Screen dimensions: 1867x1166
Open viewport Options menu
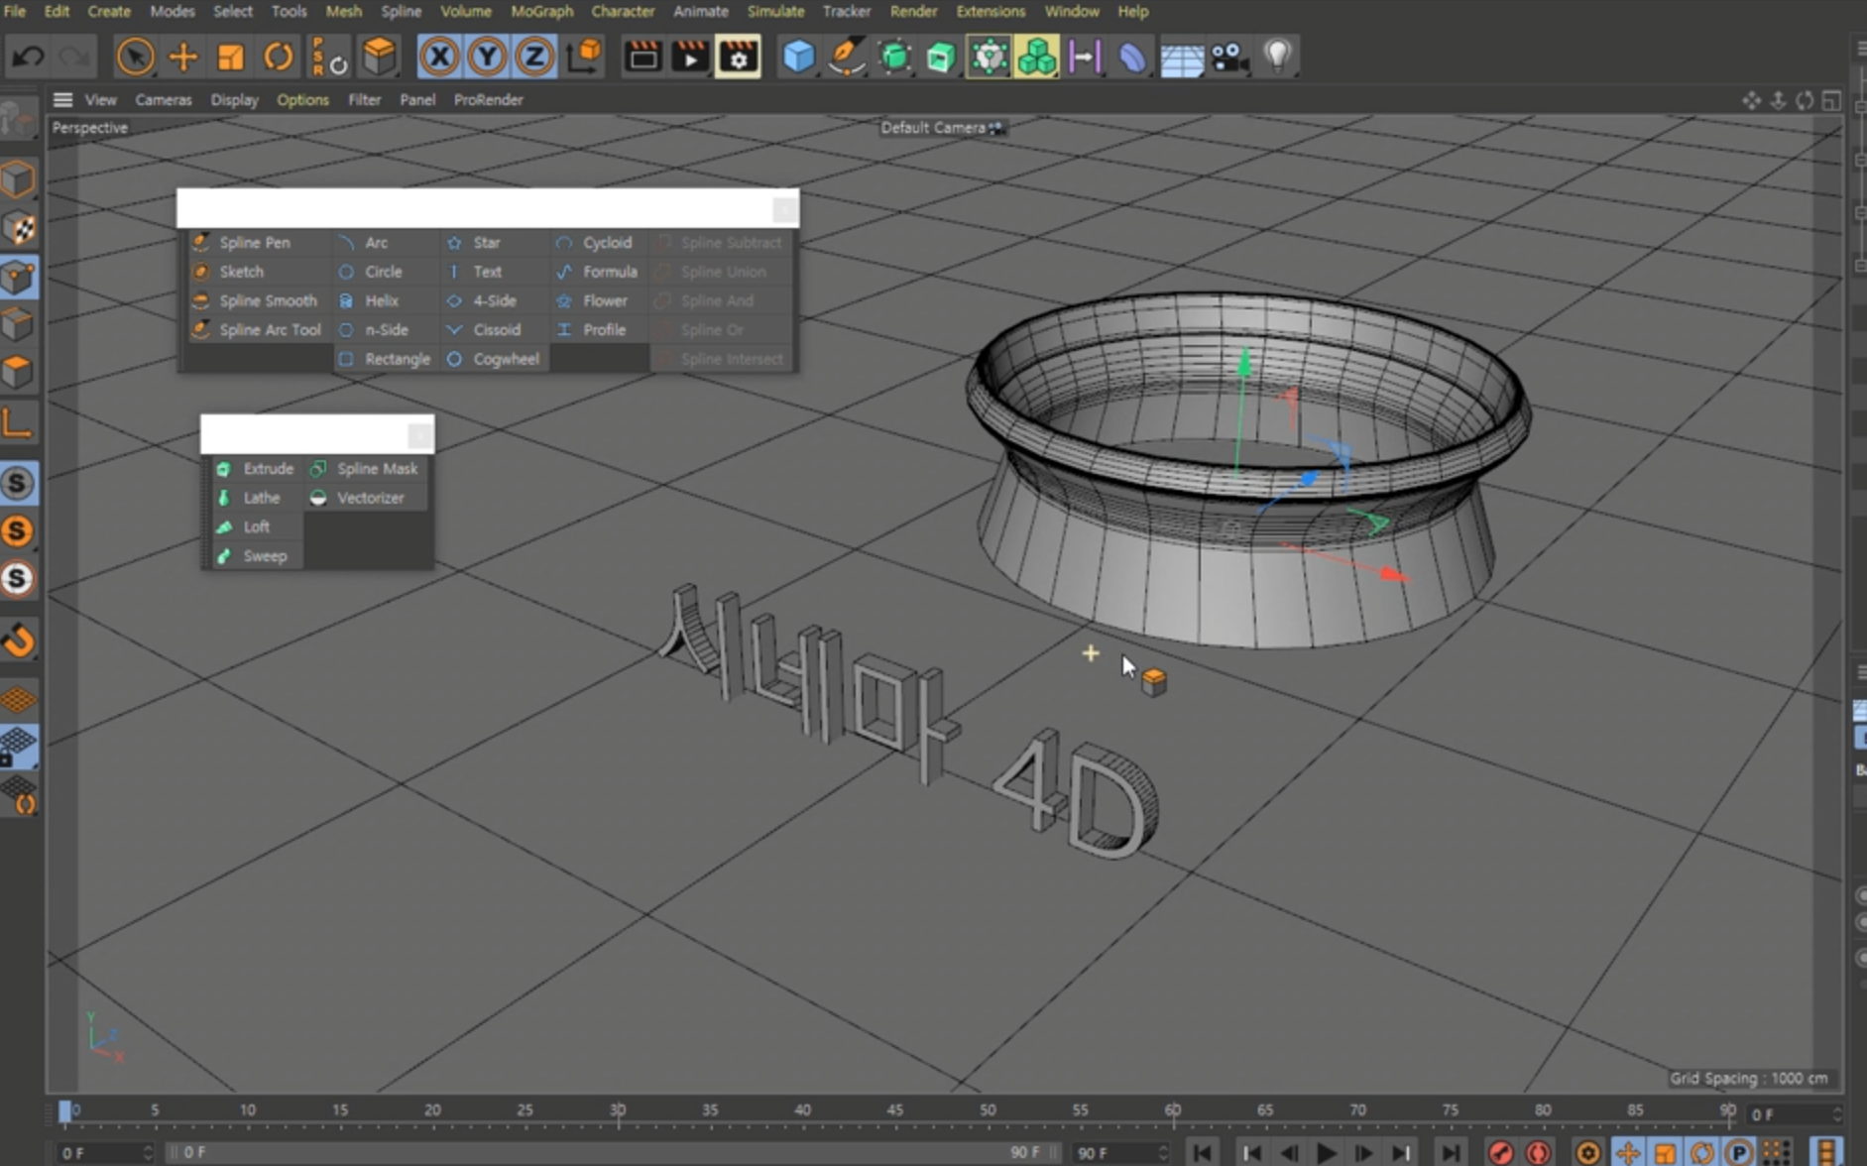point(302,99)
